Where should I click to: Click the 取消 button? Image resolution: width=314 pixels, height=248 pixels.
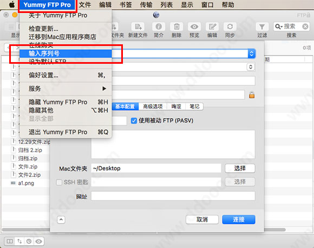[x=202, y=219]
